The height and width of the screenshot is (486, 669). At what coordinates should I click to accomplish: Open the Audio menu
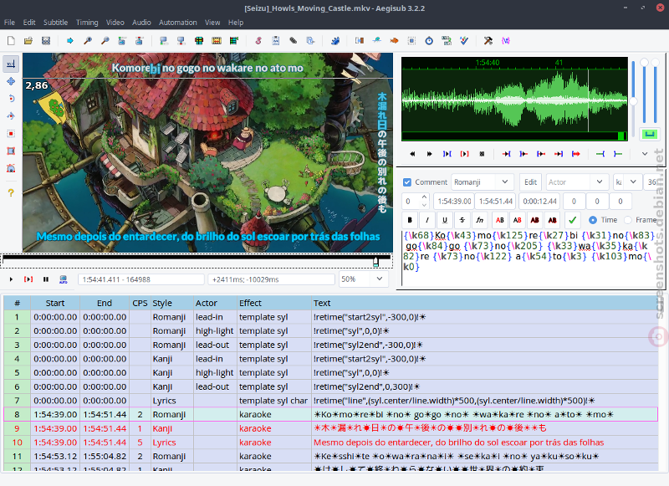[x=141, y=23]
